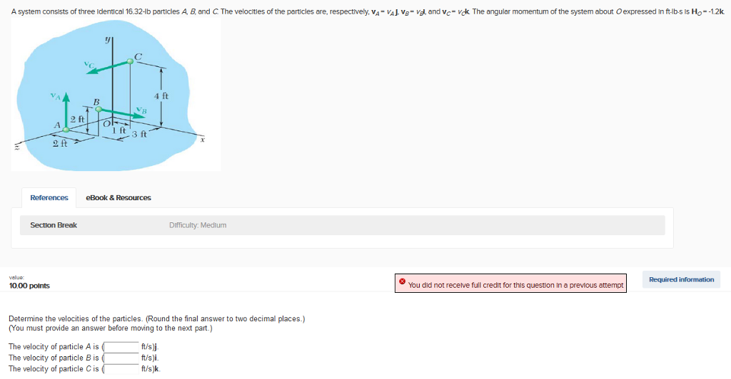Click the 10.00 points value label
731x379 pixels.
[x=29, y=286]
